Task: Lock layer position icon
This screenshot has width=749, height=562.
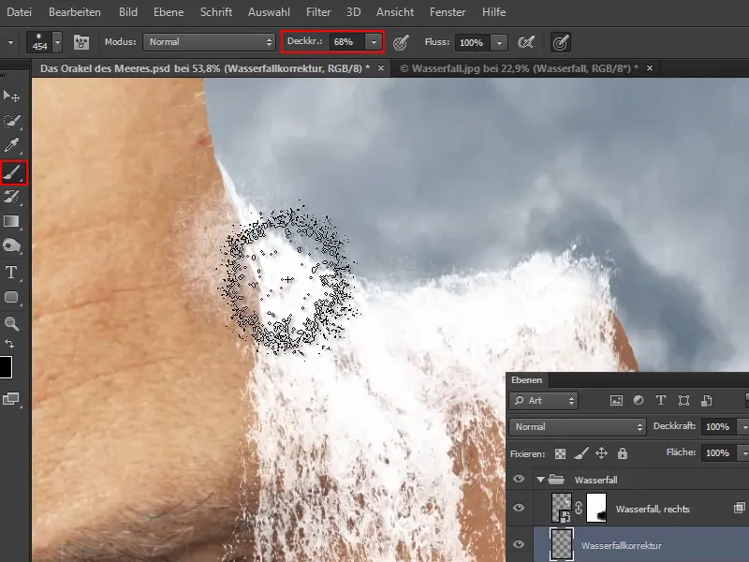Action: [x=601, y=453]
